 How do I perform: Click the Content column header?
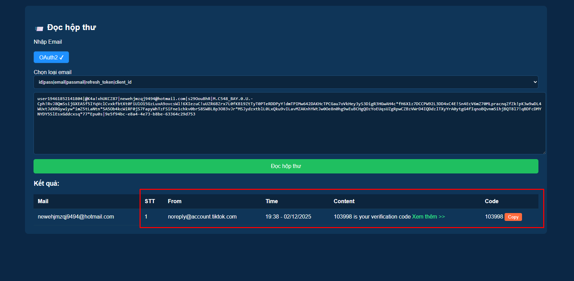[x=344, y=201]
